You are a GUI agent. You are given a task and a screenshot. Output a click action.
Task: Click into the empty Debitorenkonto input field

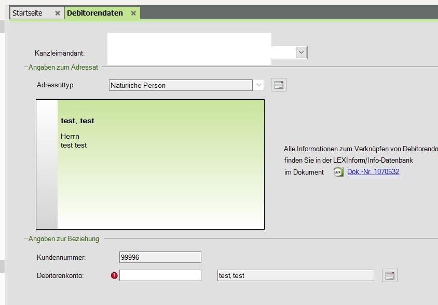(160, 275)
